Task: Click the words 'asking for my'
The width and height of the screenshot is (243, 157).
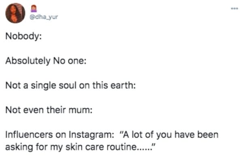Action: click(34, 147)
